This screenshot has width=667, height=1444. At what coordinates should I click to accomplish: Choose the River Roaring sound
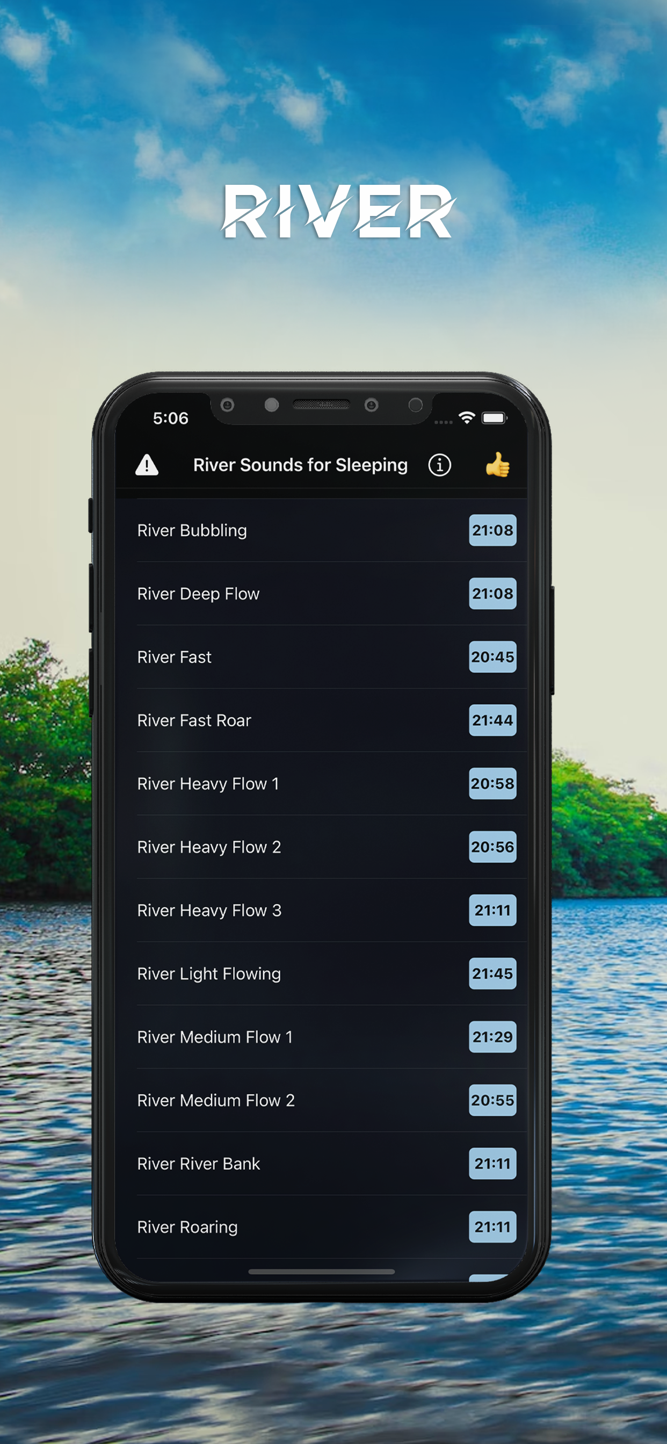pos(321,1227)
